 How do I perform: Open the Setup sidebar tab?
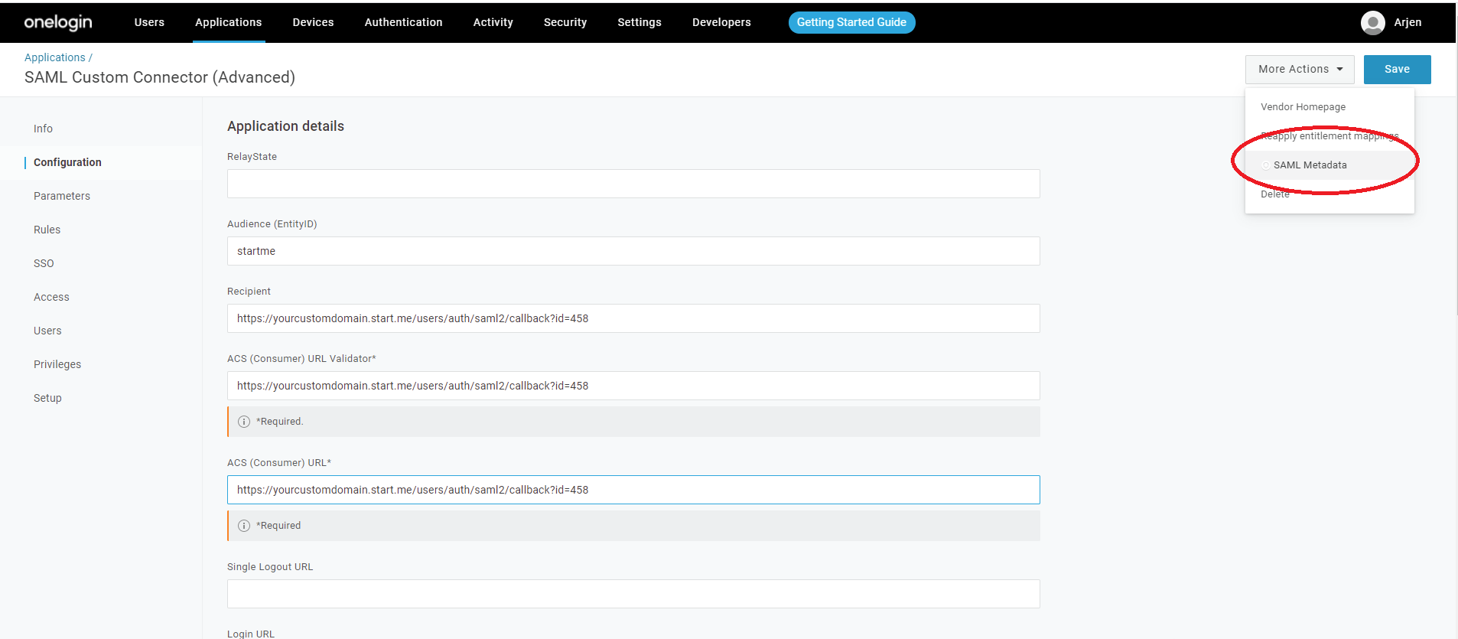pyautogui.click(x=47, y=398)
